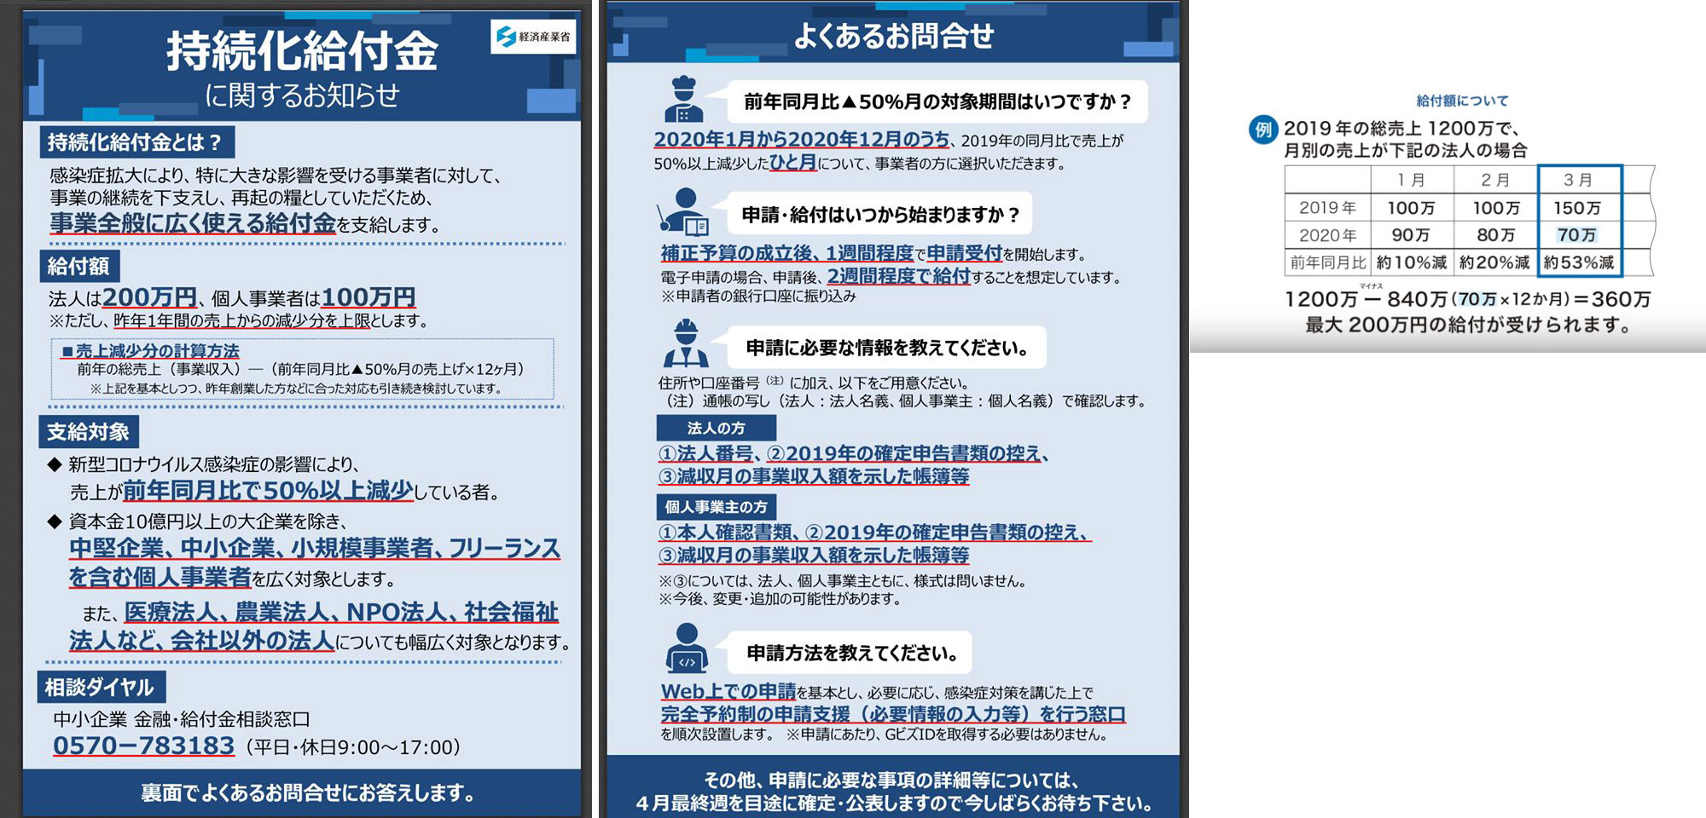Screen dimensions: 1706x818
Task: Click the blue 例 circle badge
Action: [1262, 130]
